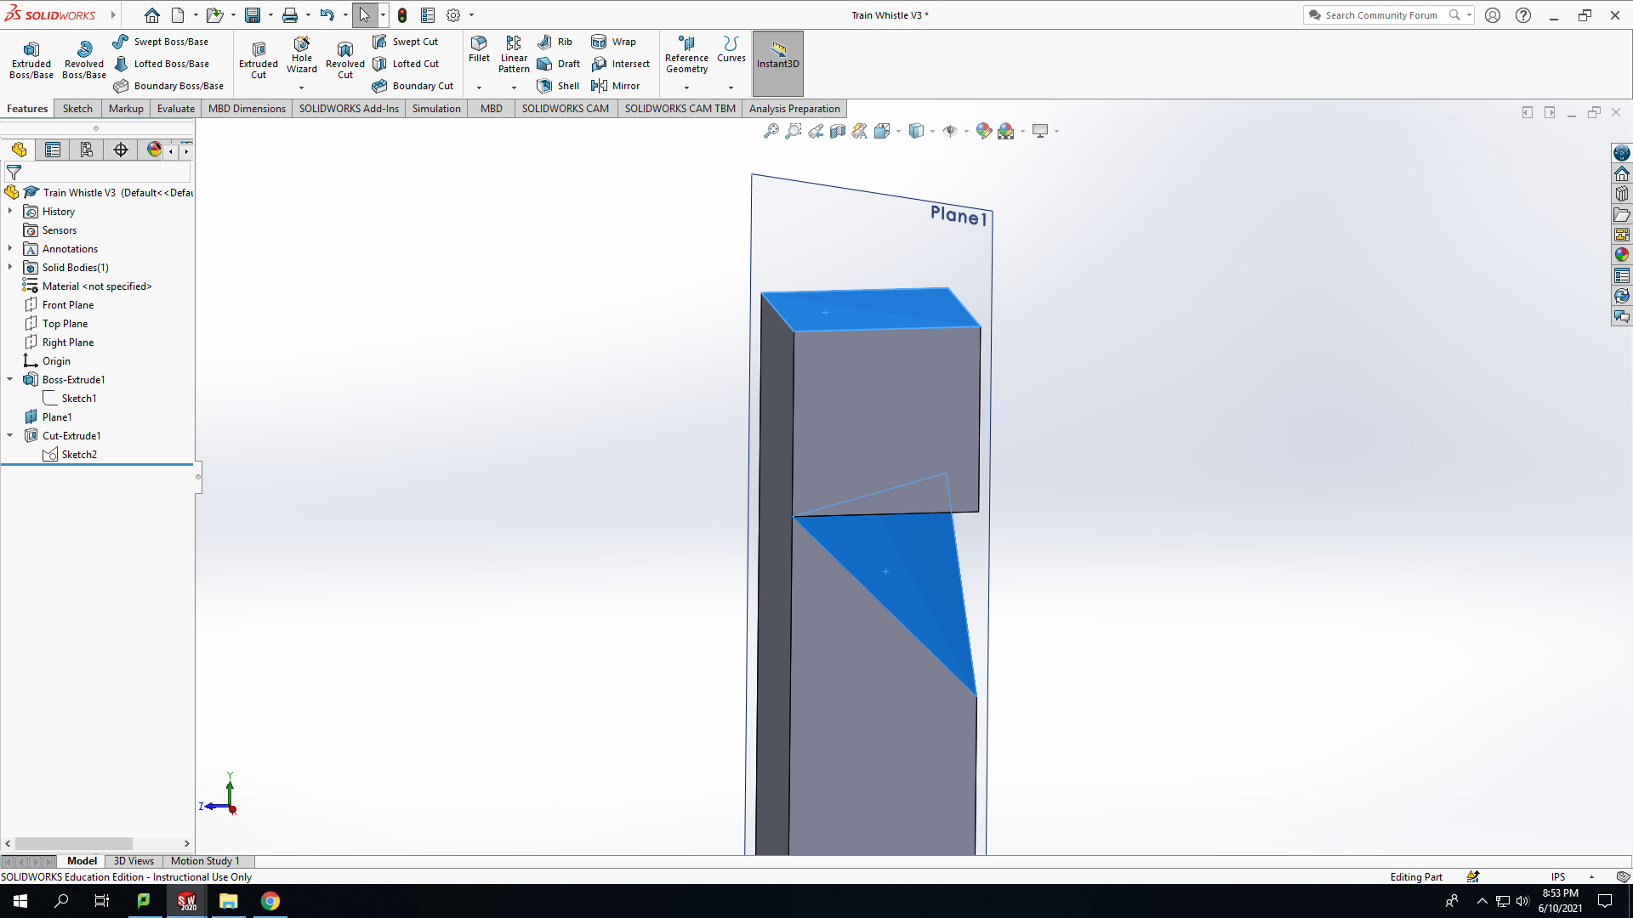This screenshot has height=918, width=1633.
Task: Click Material <not specified> item
Action: point(97,286)
